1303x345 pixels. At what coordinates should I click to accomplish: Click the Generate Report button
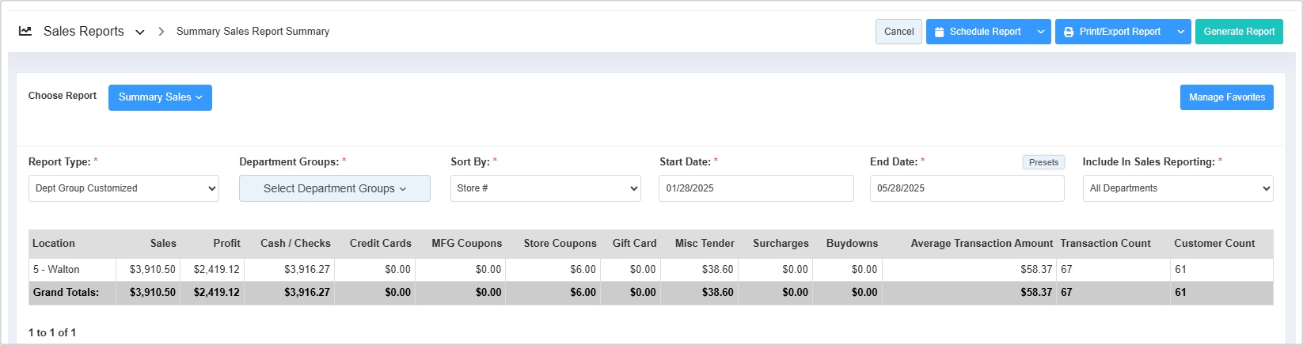[x=1238, y=32]
